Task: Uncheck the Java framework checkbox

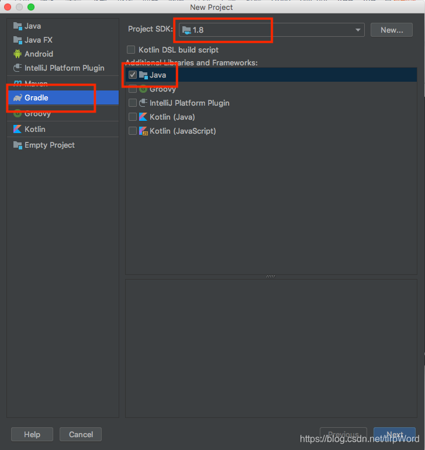Action: 133,75
